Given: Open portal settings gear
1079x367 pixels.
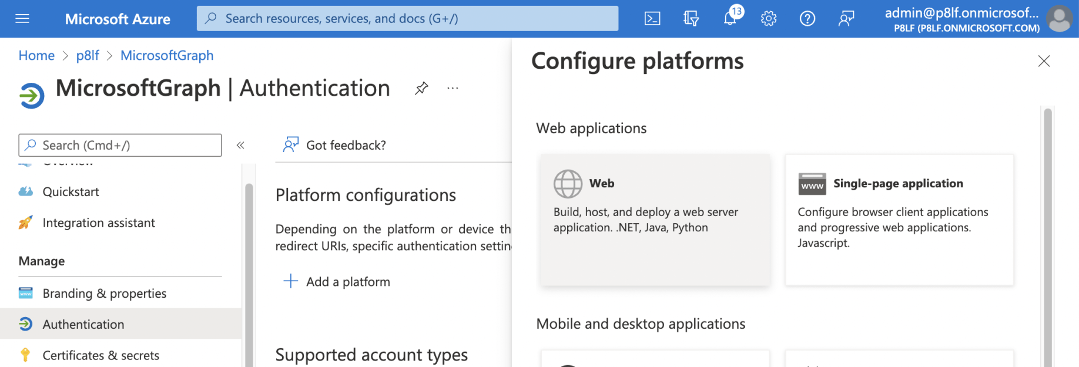Looking at the screenshot, I should 769,19.
